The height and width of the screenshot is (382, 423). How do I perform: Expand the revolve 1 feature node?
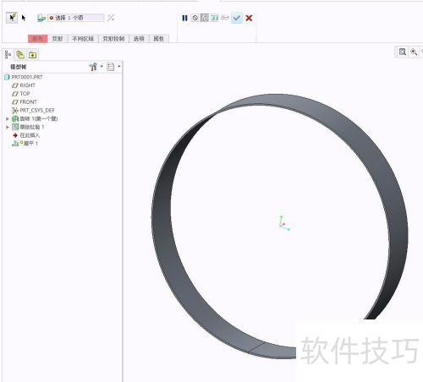click(x=8, y=119)
